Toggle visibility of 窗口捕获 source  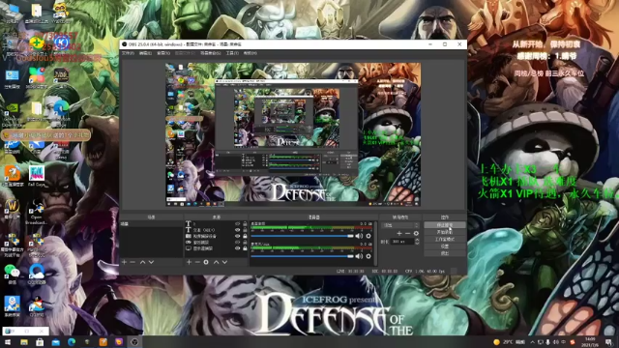click(x=237, y=242)
